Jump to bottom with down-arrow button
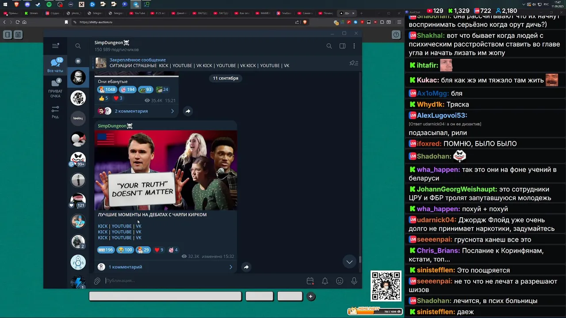Image resolution: width=566 pixels, height=318 pixels. tap(349, 262)
